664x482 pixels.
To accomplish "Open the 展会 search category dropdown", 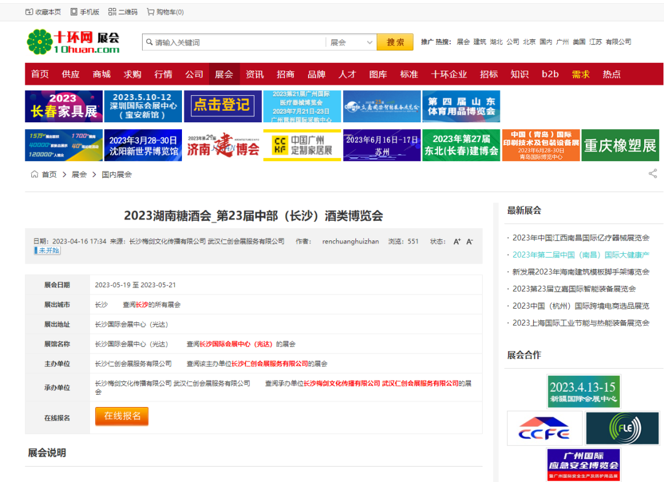I will click(351, 42).
